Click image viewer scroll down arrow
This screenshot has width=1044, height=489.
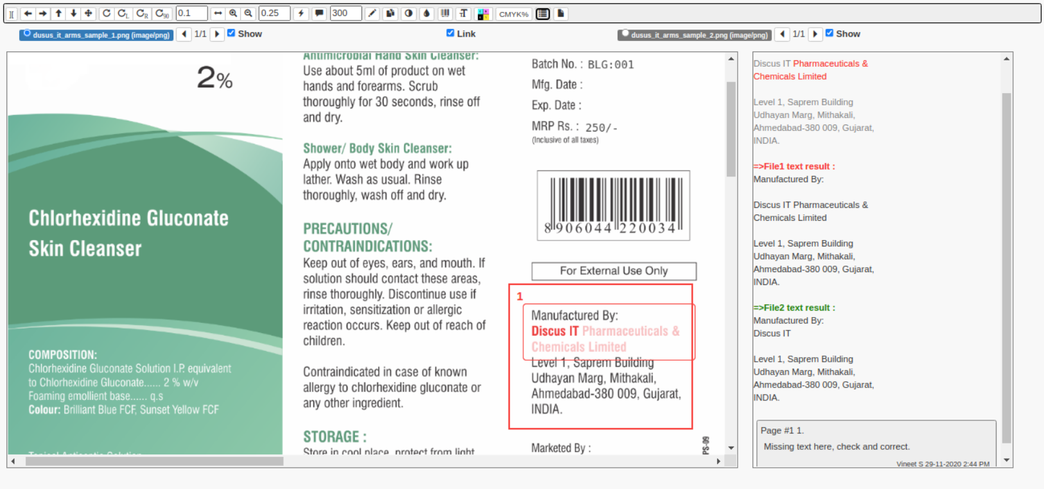(731, 448)
